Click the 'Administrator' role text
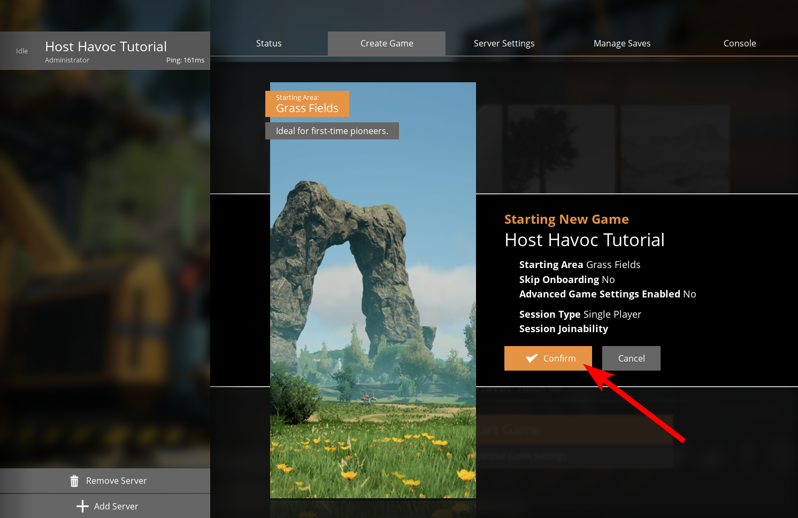Image resolution: width=798 pixels, height=518 pixels. (x=67, y=60)
